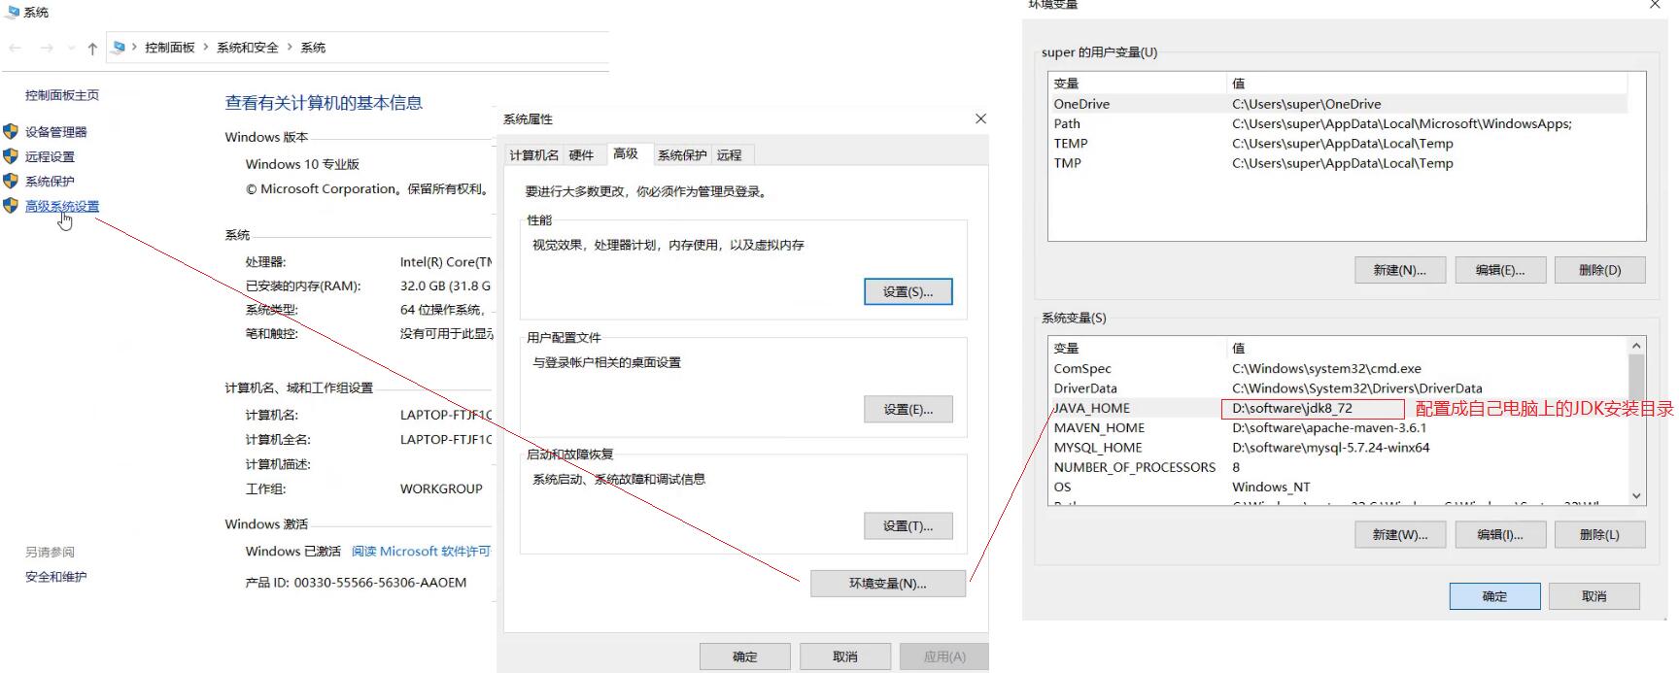Click 删除(L) for system variables
This screenshot has width=1679, height=673.
[x=1600, y=534]
